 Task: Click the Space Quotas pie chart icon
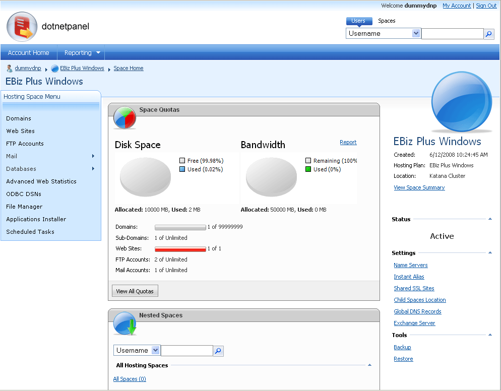pyautogui.click(x=125, y=117)
